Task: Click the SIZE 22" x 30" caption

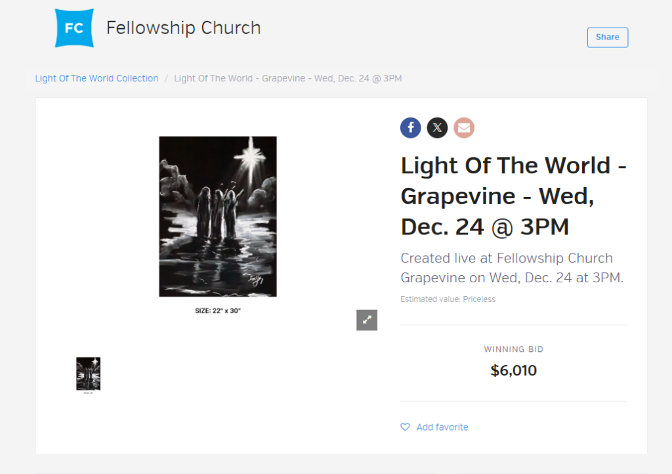Action: tap(218, 311)
